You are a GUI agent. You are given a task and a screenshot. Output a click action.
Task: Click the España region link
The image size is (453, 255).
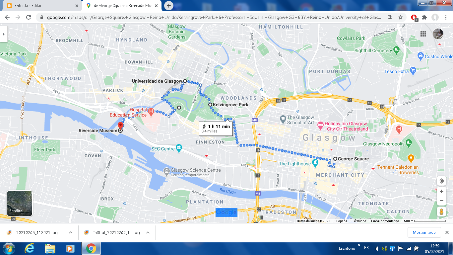coord(342,221)
